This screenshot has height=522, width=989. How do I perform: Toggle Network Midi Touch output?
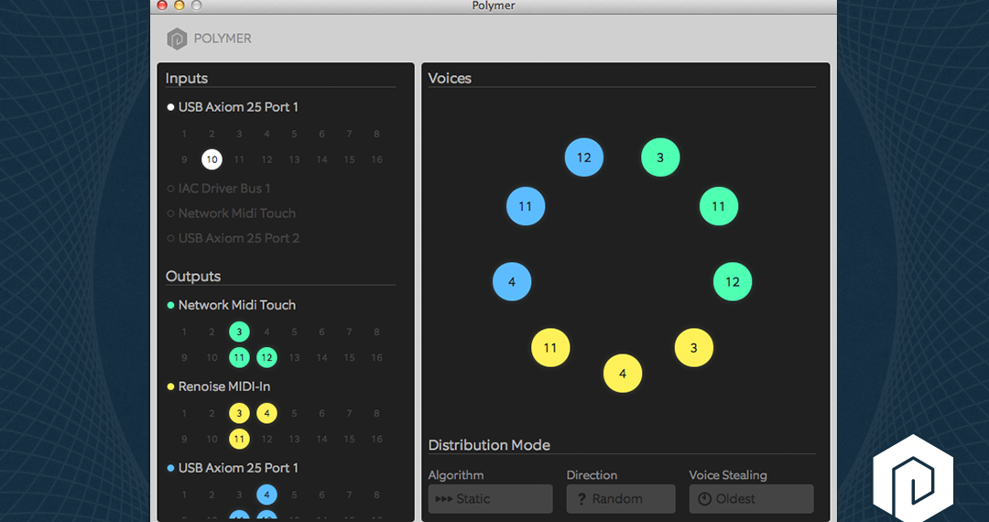point(231,305)
